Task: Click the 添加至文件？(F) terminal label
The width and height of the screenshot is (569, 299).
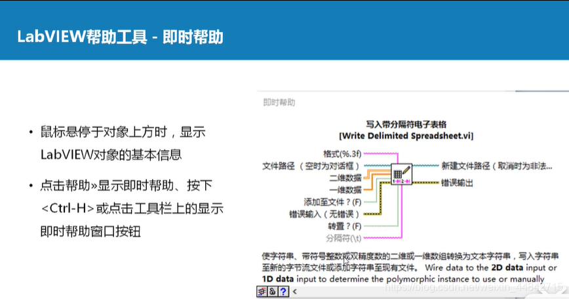Action: coord(332,202)
